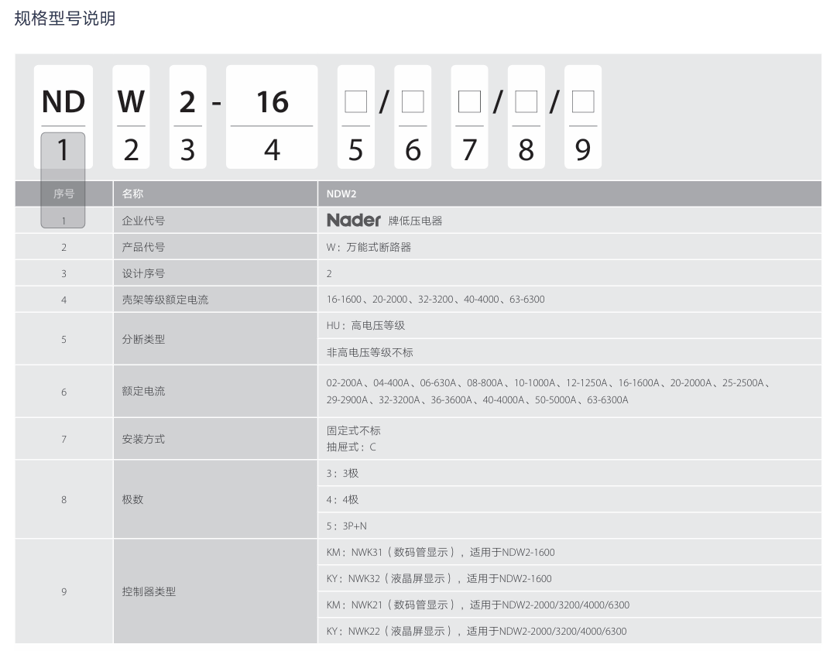
Task: Click the large position number 1
Action: 63,149
